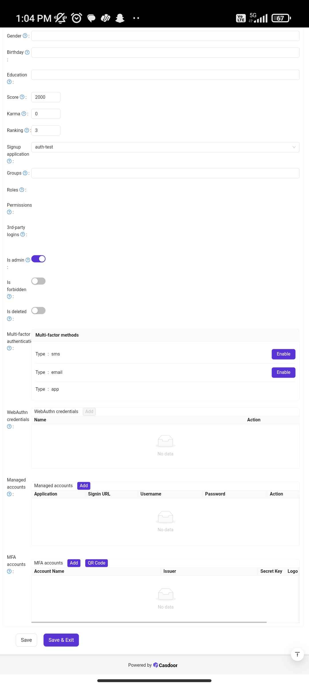Click the help icon under Is forbidden
Screen dimensions: 309x687
9,297
